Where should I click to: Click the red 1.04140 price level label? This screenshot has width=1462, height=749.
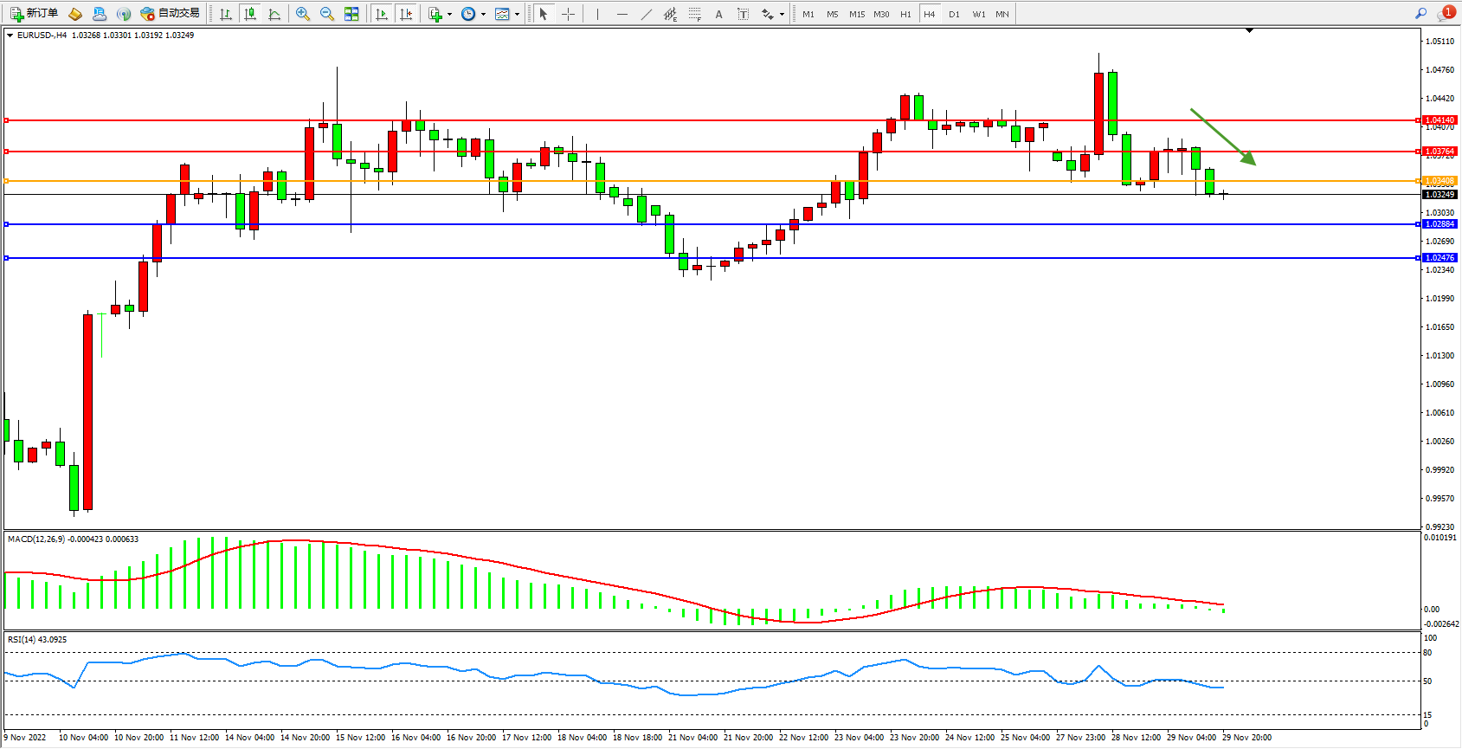[1439, 120]
